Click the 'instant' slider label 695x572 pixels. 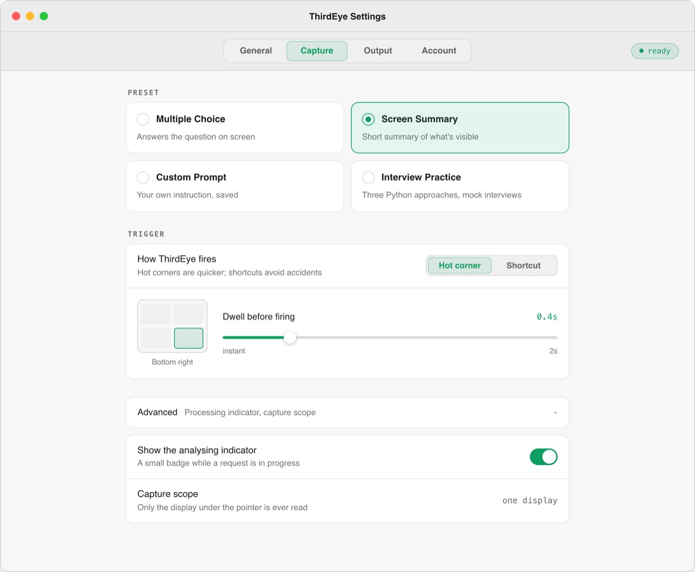pos(234,351)
